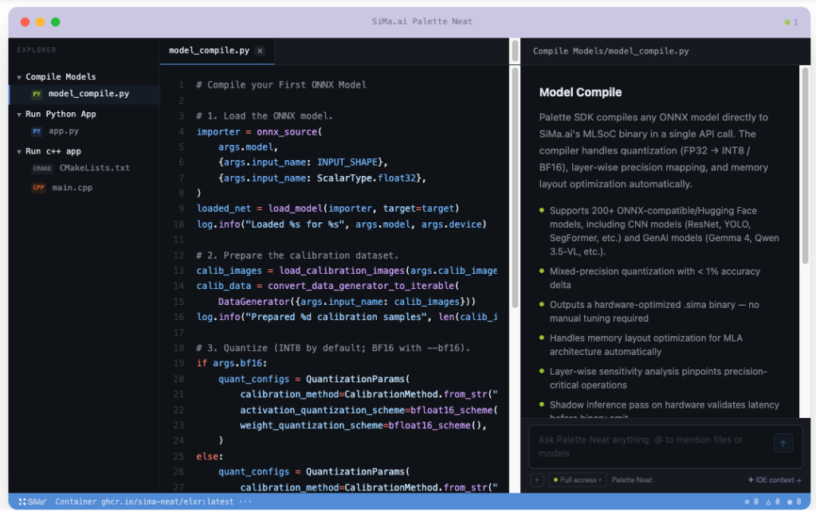
Task: Click the Compile Models/model_compile.py breadcrumb path
Action: pyautogui.click(x=610, y=51)
